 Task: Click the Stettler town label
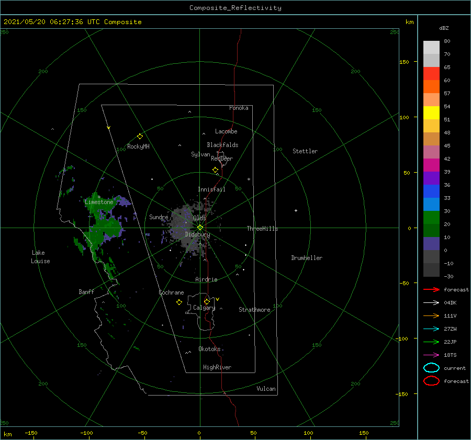pos(305,151)
